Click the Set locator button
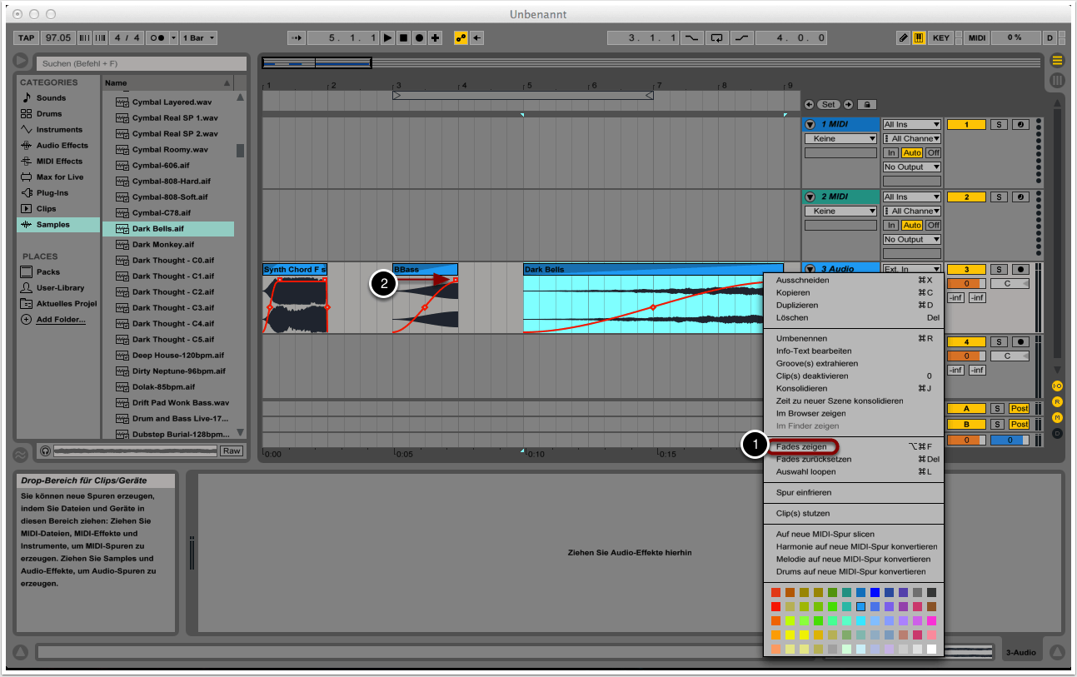Screen dimensions: 1077x677 click(x=828, y=105)
